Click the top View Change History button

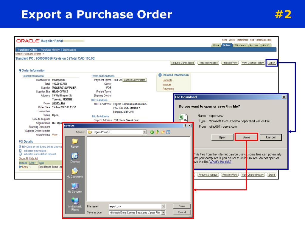coord(253,63)
